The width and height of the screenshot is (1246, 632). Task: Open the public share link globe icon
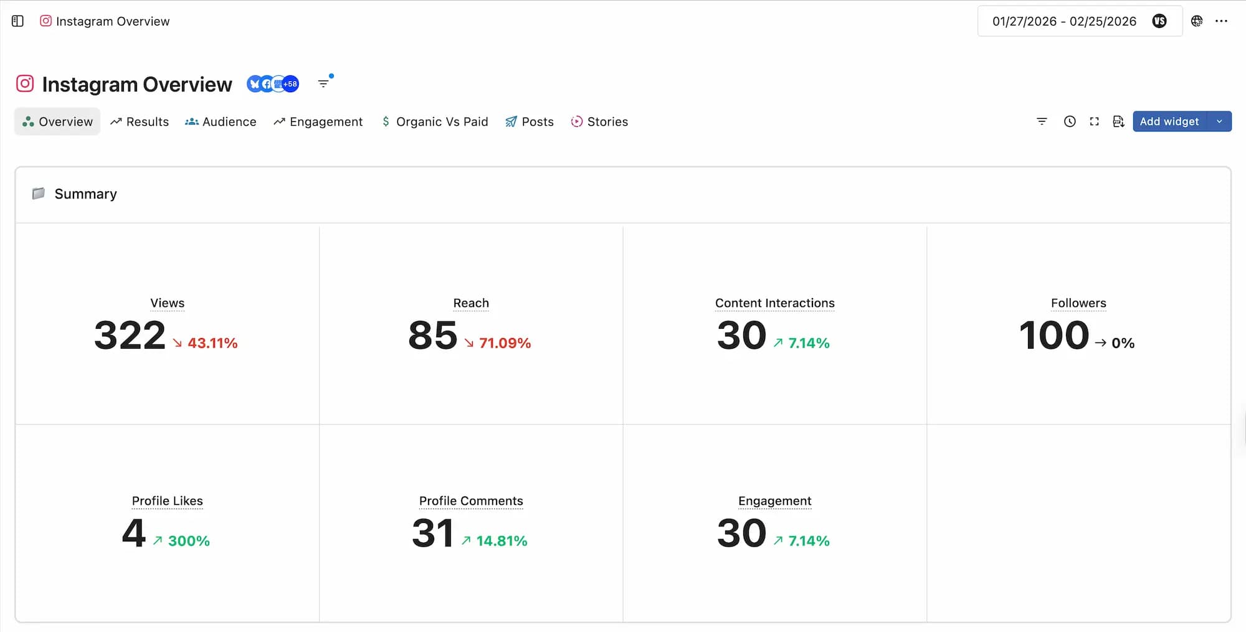(1197, 21)
